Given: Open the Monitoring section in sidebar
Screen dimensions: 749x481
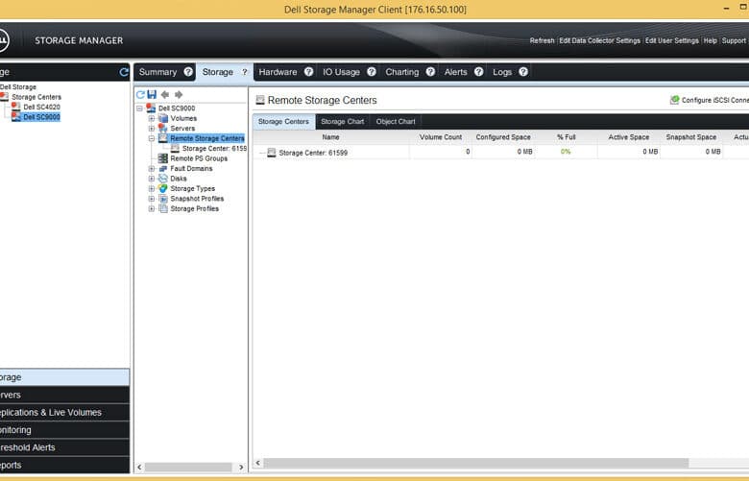Looking at the screenshot, I should point(64,430).
